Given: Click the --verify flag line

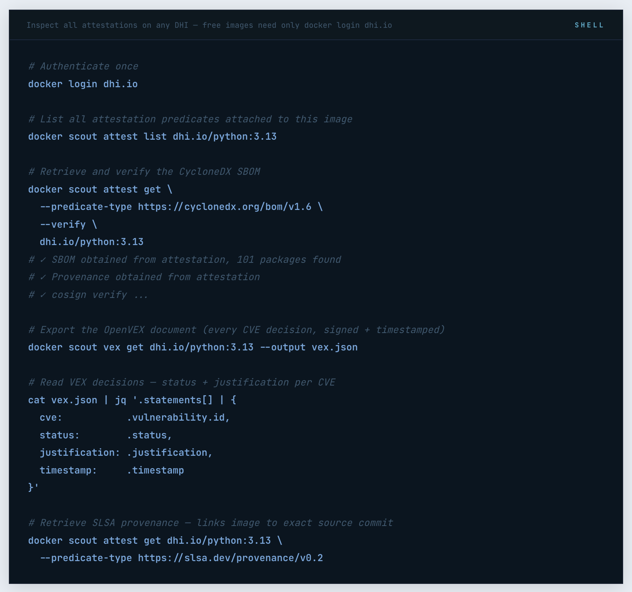Looking at the screenshot, I should pos(63,224).
